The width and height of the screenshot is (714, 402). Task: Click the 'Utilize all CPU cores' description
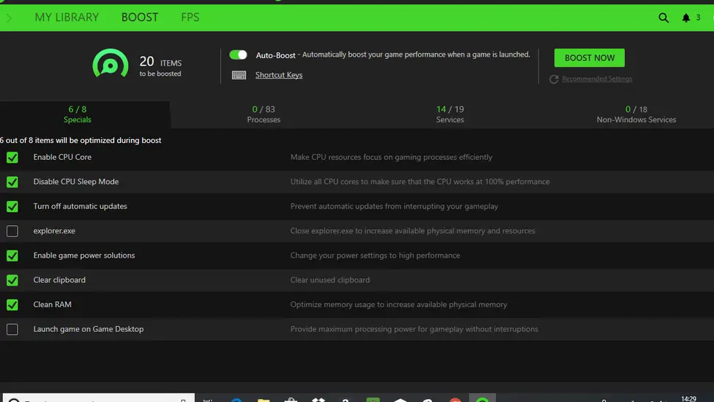pyautogui.click(x=420, y=182)
